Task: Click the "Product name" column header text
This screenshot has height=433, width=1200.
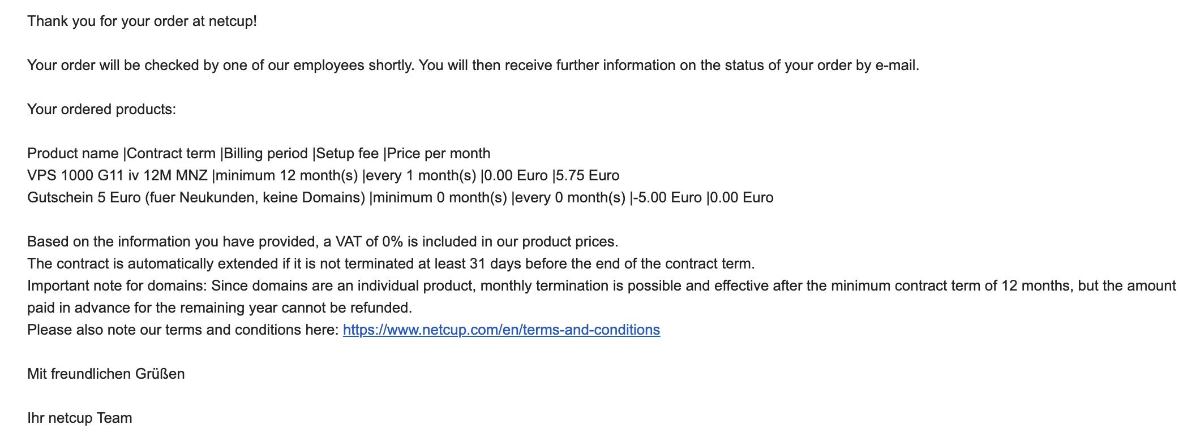Action: point(72,153)
